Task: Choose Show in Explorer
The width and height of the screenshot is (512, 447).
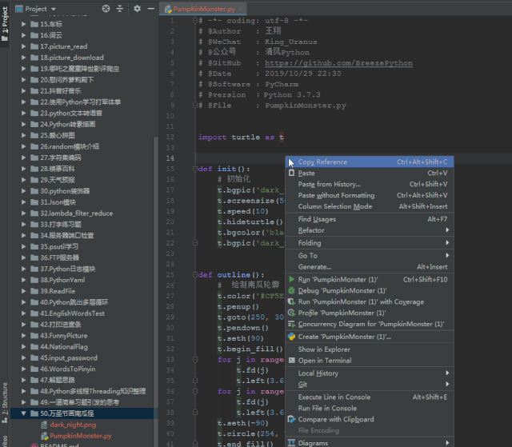Action: point(370,349)
